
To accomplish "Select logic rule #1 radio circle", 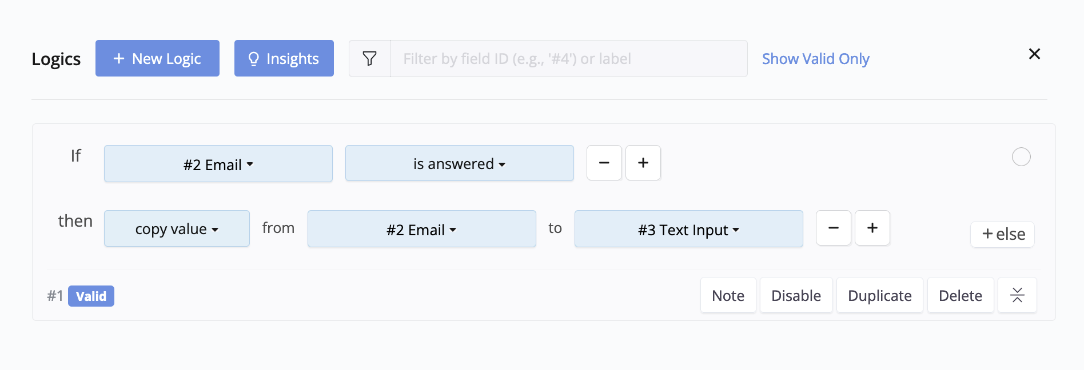I will point(1021,157).
